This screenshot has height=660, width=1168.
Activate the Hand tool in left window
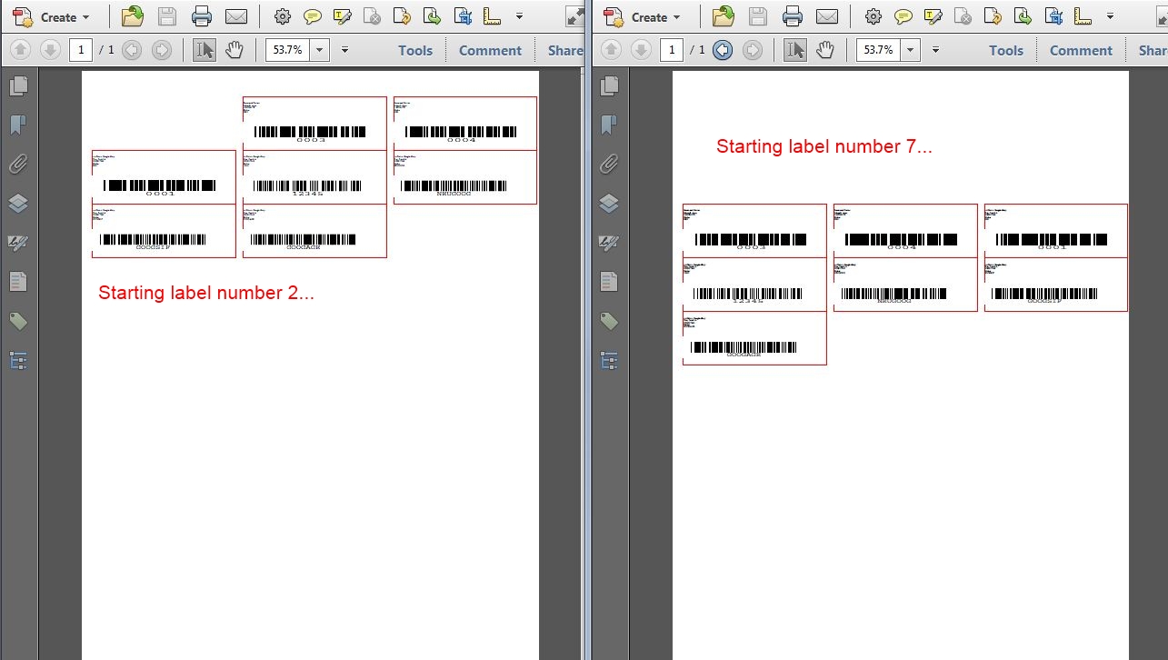coord(235,50)
